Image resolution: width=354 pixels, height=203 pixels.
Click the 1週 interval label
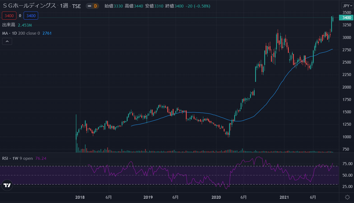[x=64, y=6]
